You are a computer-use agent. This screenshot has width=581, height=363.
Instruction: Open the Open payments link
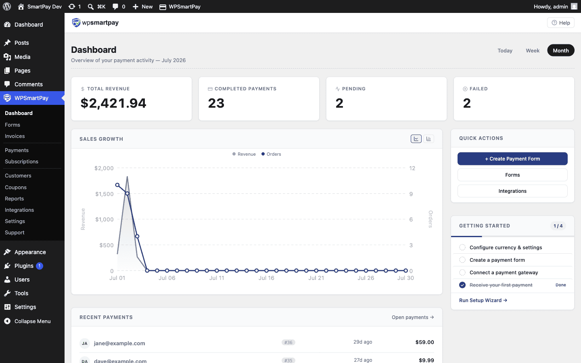[x=413, y=317]
